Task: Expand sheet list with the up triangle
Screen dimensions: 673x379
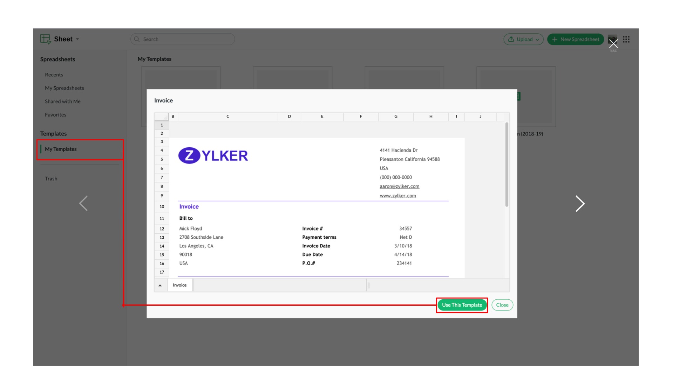Action: 160,285
